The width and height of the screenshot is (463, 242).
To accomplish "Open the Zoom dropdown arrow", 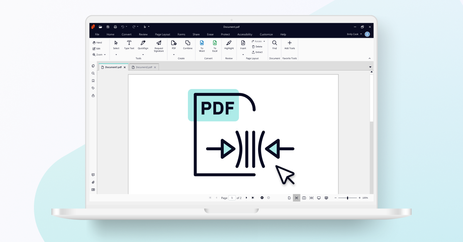I will (105, 54).
